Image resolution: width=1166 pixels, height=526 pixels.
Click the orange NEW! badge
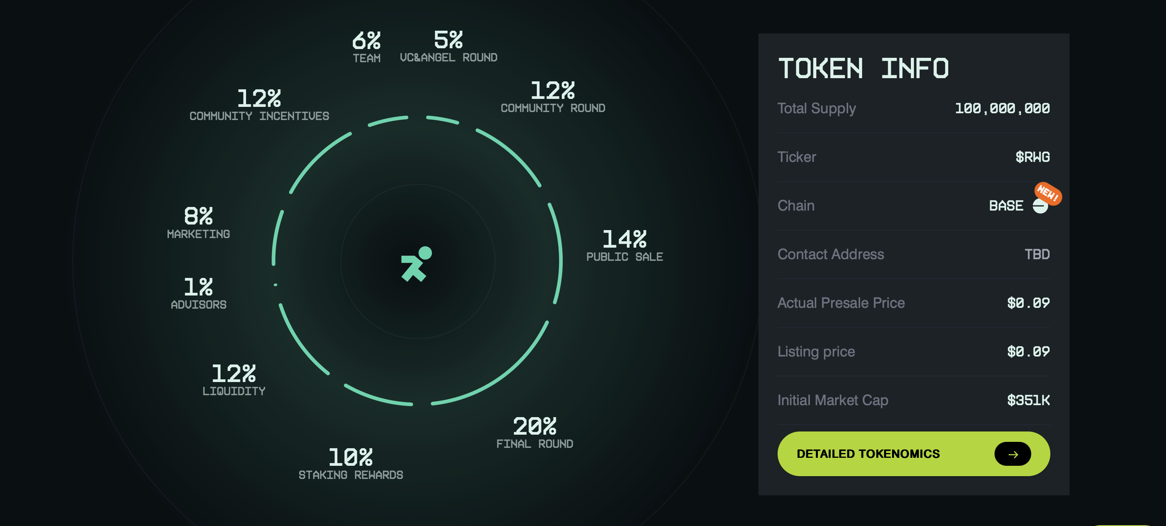[1048, 193]
